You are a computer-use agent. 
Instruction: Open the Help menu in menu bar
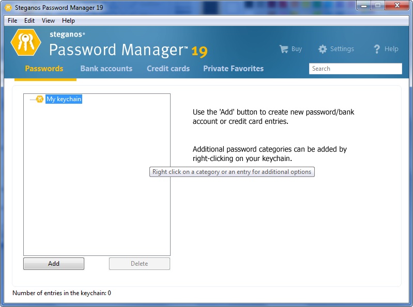pos(68,21)
